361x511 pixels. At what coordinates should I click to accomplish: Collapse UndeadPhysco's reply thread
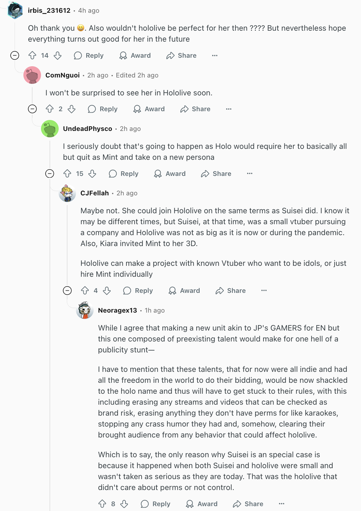(x=50, y=173)
